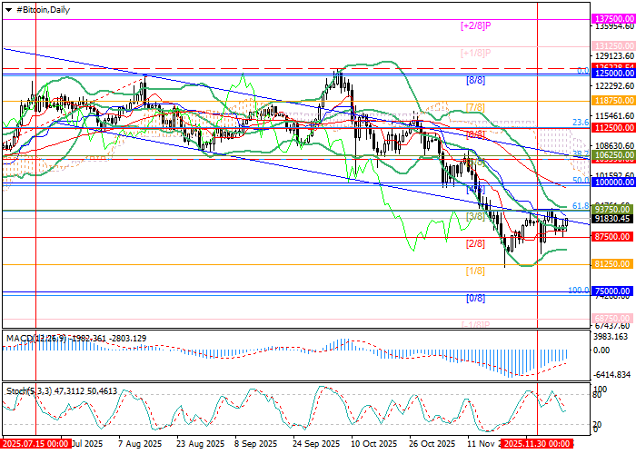
Task: Click the [8/8] Murrey level label
Action: pos(475,80)
